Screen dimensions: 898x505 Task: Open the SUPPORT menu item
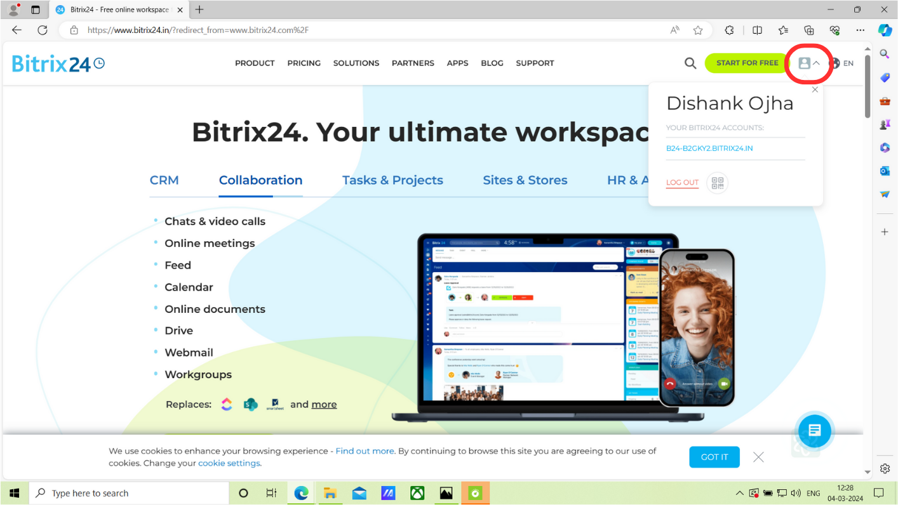pyautogui.click(x=535, y=63)
